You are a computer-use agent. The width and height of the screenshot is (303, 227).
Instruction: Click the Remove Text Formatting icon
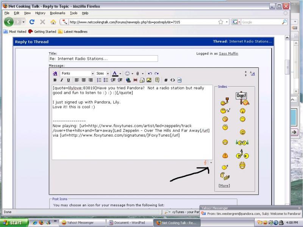[x=55, y=73]
